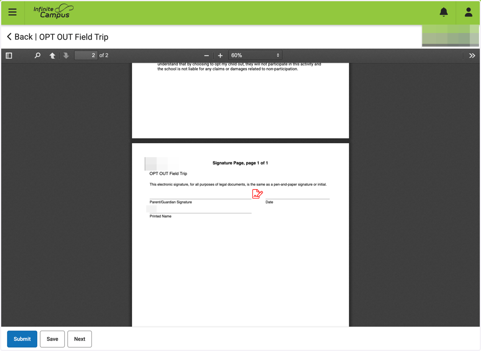This screenshot has height=351, width=481.
Task: Zoom in with the plus button
Action: tap(220, 56)
